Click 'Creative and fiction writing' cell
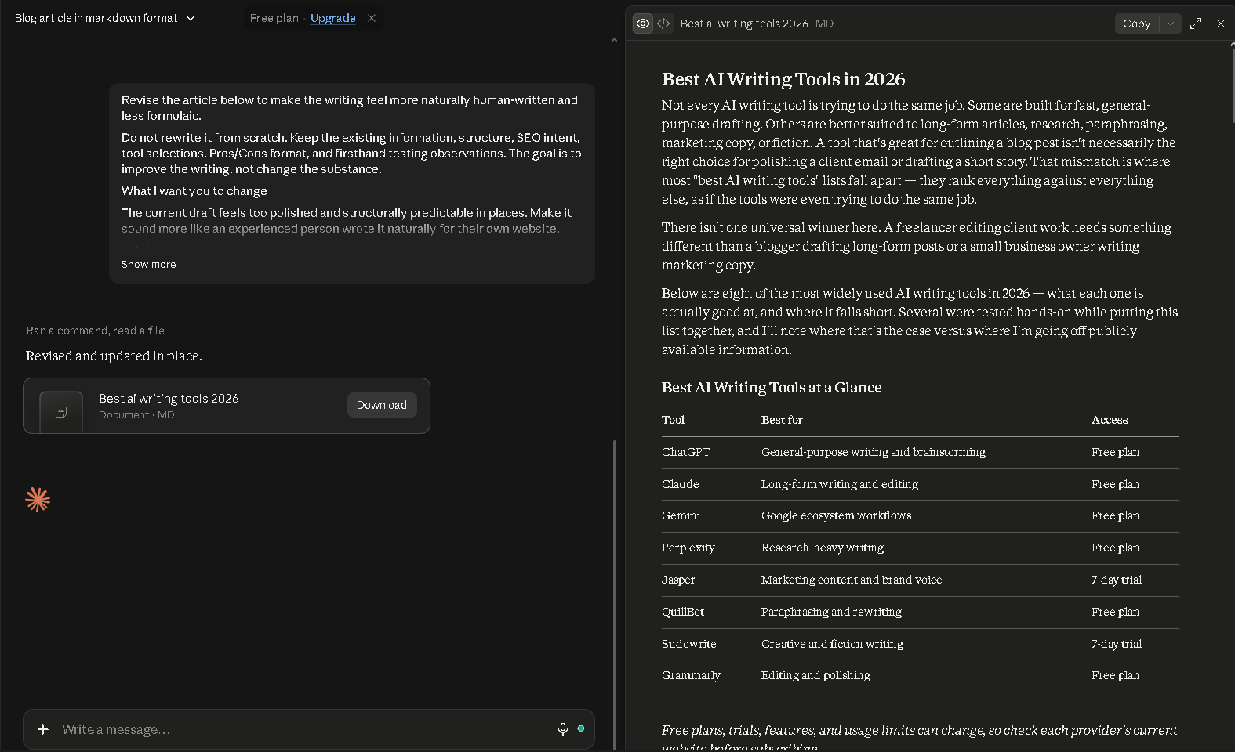Screen dimensions: 1235x752 click(x=832, y=644)
